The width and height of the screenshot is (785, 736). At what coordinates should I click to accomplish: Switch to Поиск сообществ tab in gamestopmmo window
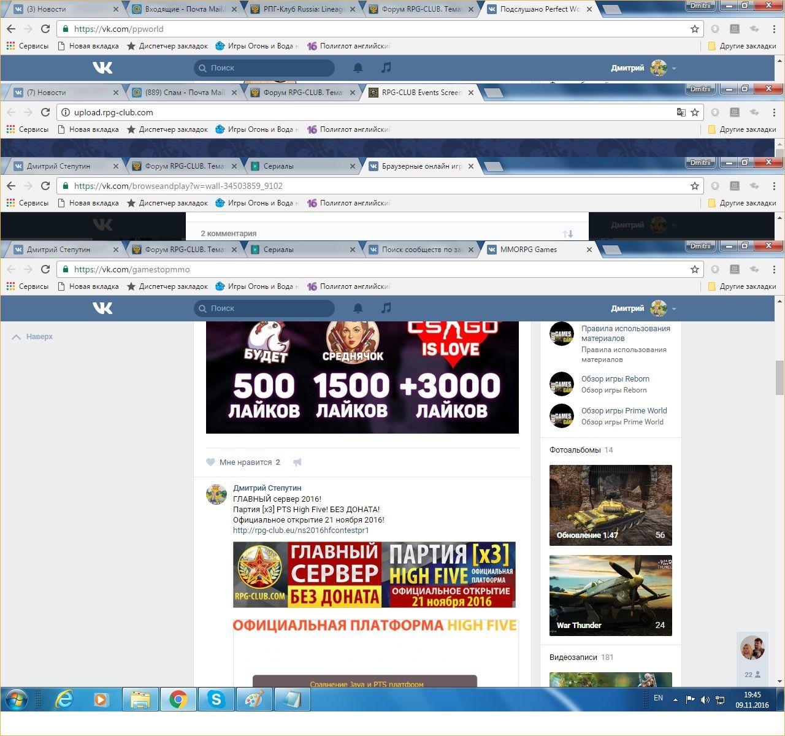tap(420, 250)
